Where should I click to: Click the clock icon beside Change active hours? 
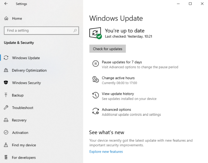point(96,79)
